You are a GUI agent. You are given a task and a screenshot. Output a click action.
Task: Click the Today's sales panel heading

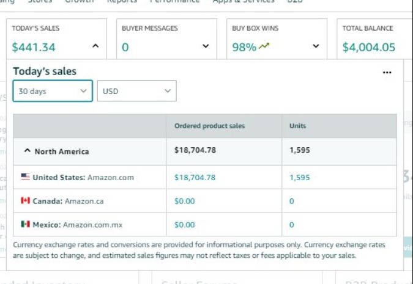tap(45, 71)
